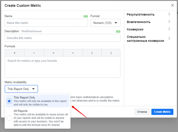Click the Create Metric button
This screenshot has width=178, height=132.
[x=162, y=112]
